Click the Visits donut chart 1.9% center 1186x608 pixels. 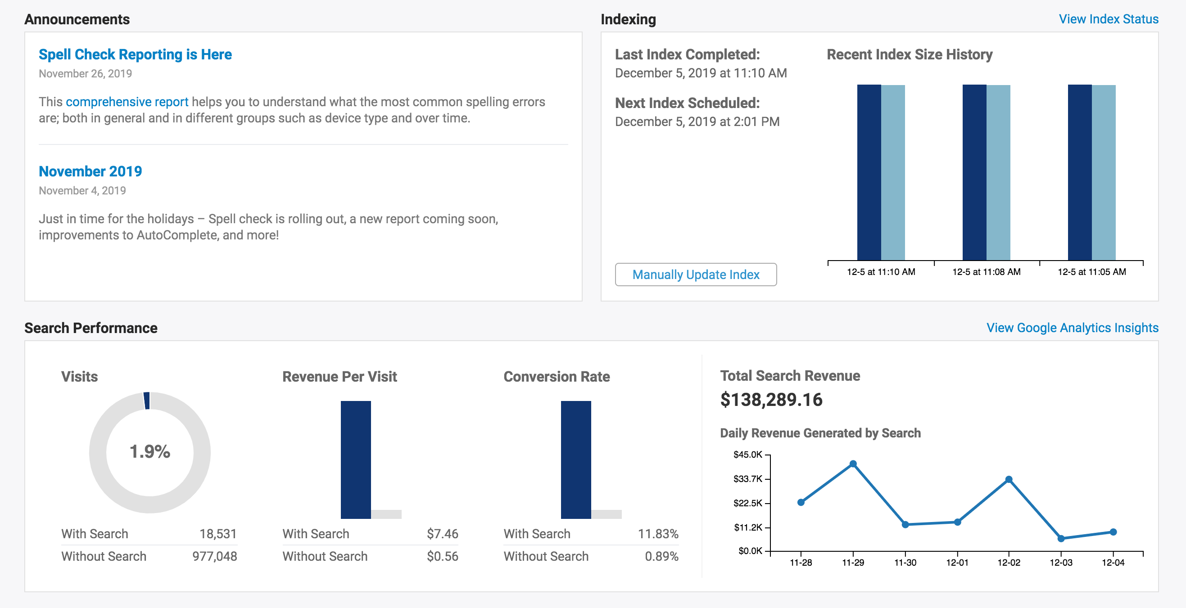(x=149, y=451)
